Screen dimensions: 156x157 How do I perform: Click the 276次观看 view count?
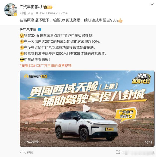pos(32,142)
